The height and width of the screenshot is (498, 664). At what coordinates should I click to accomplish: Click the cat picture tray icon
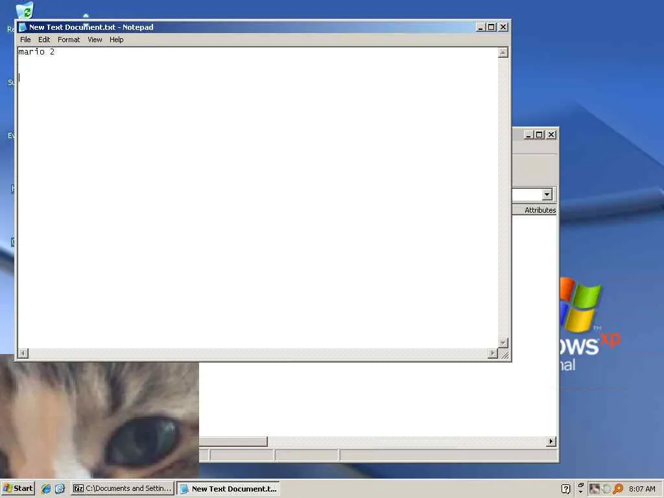(x=594, y=489)
